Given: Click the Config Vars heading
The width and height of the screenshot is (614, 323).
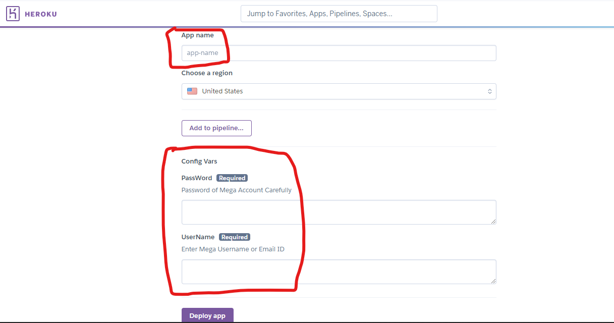Looking at the screenshot, I should 199,161.
